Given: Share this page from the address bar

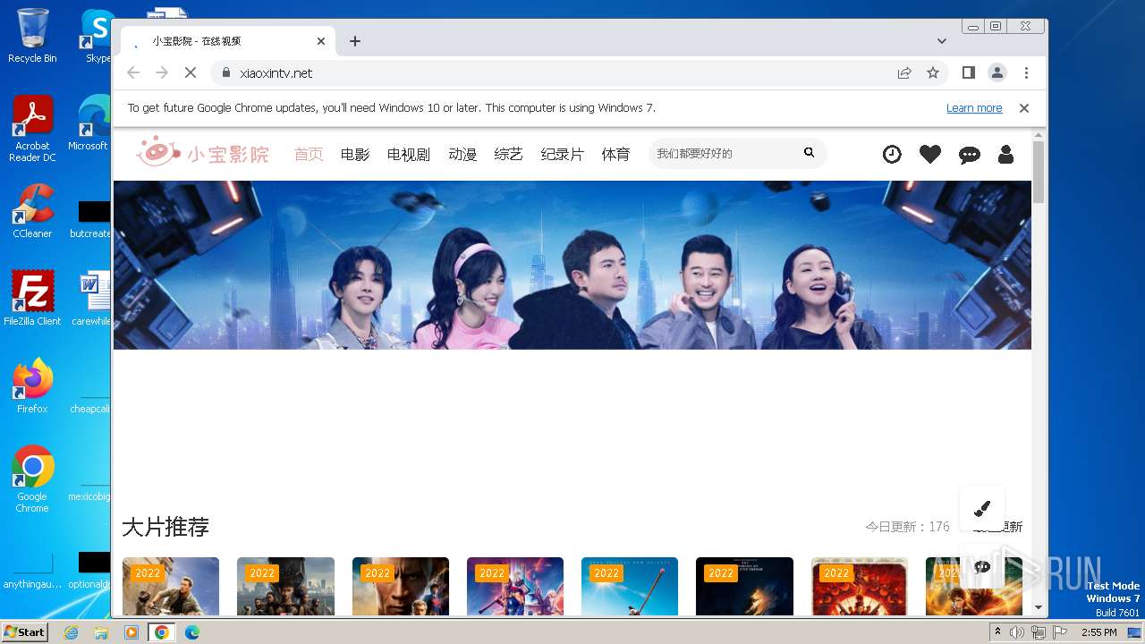Looking at the screenshot, I should (904, 72).
